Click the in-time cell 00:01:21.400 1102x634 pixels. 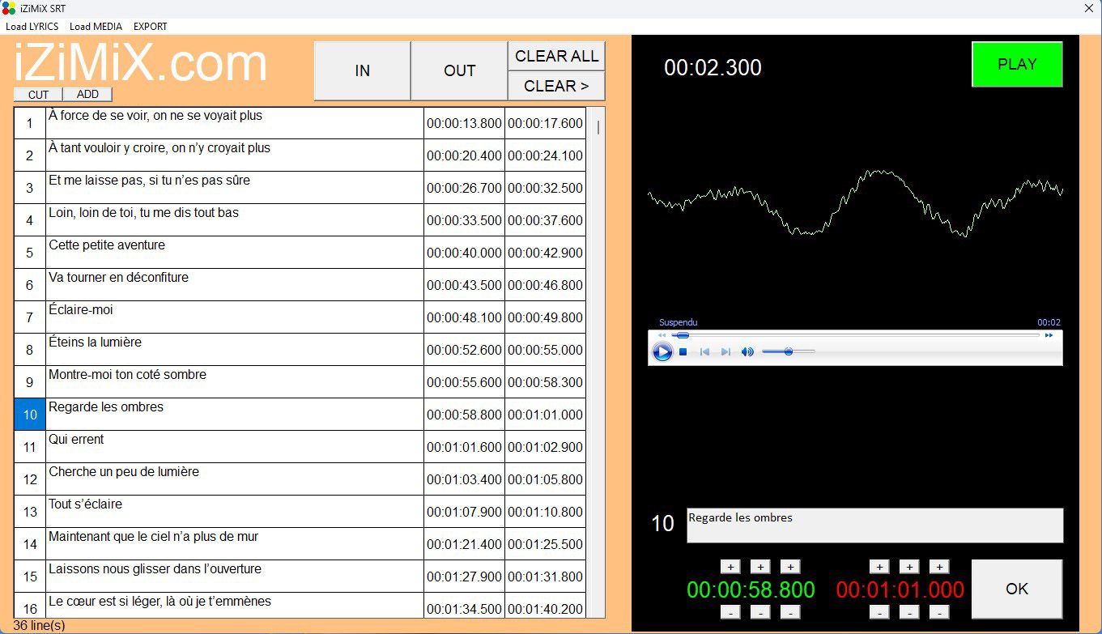click(x=464, y=544)
